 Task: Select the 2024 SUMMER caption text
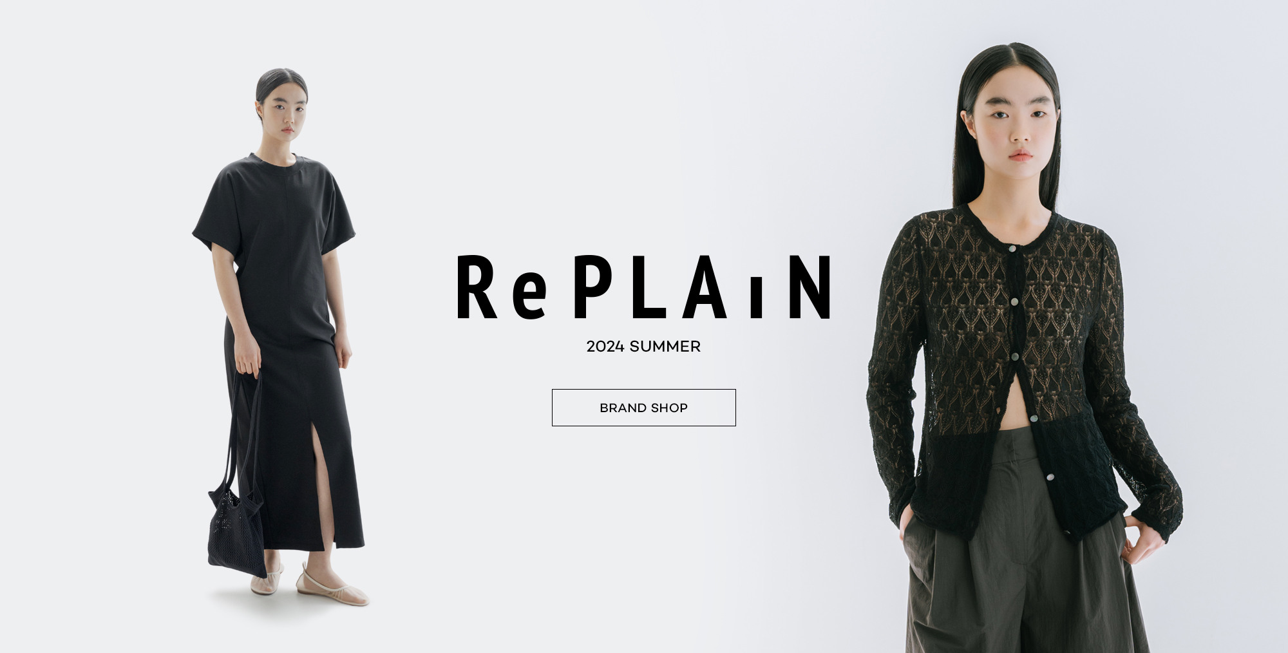click(x=643, y=346)
